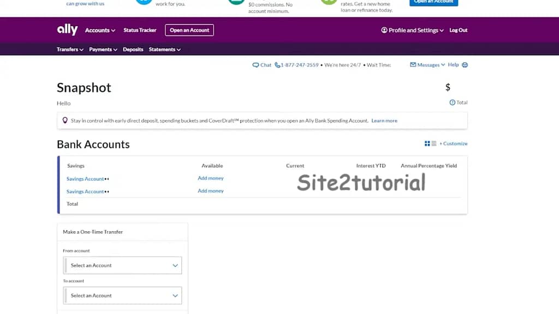This screenshot has height=314, width=559.
Task: Click the + Customize link
Action: pos(453,143)
